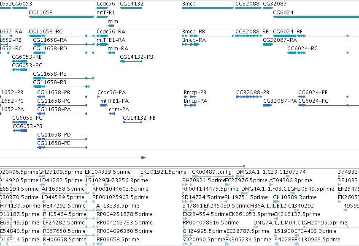Click the crim gene label
359x246 pixels.
[x=113, y=21]
